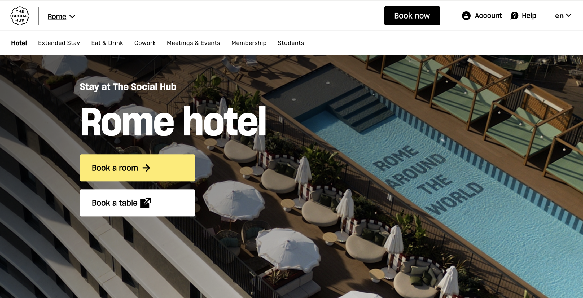Click the yellow Book a room button
Viewport: 583px width, 298px height.
138,168
